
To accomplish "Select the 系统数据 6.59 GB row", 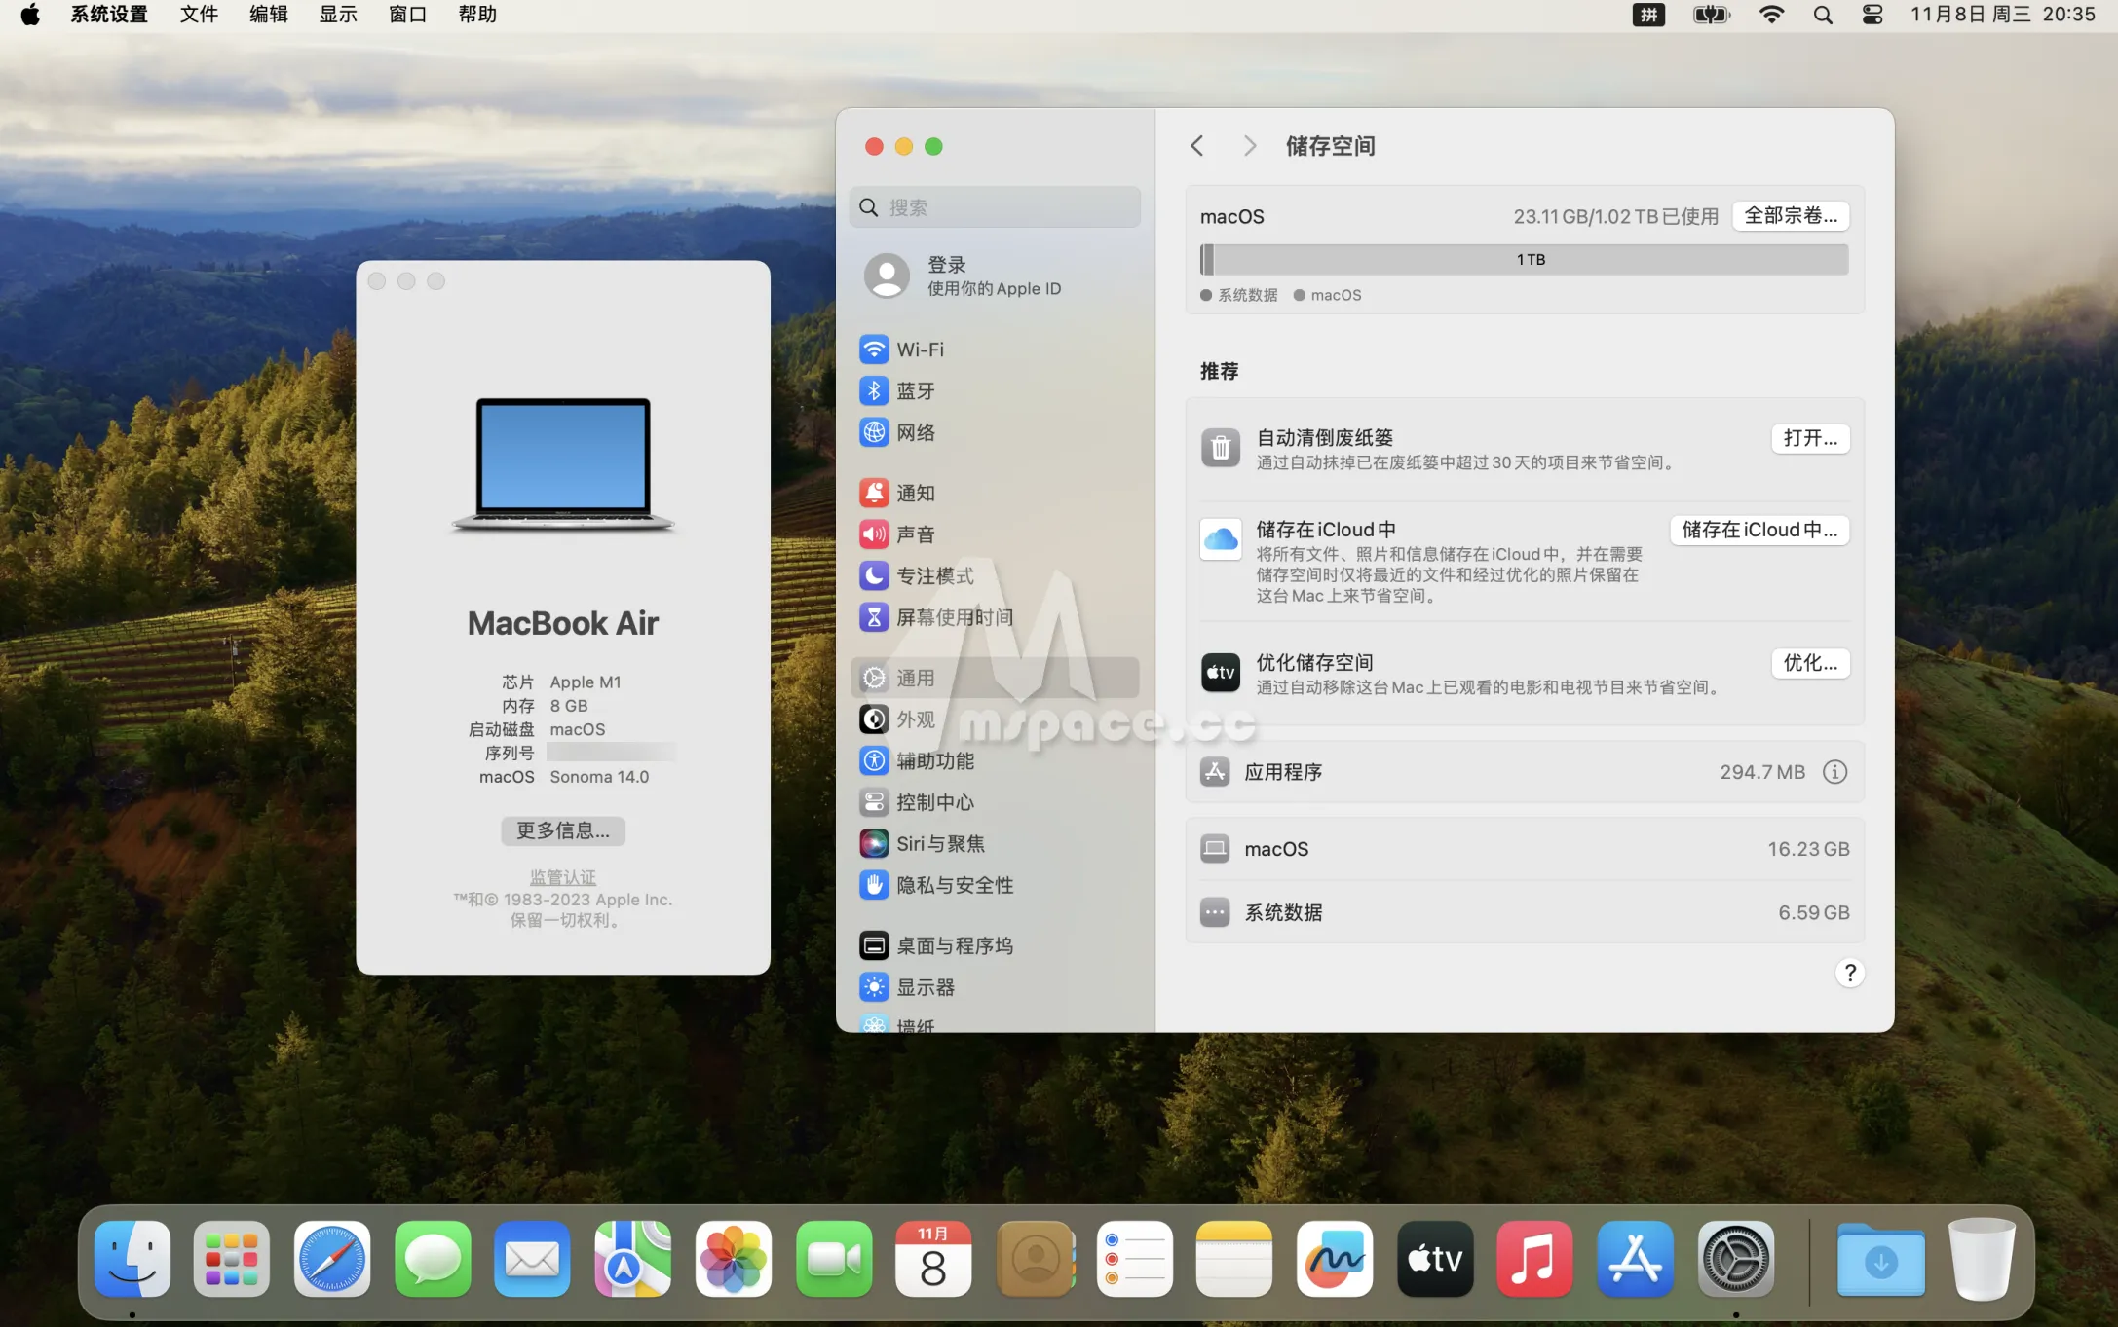I will (x=1525, y=912).
